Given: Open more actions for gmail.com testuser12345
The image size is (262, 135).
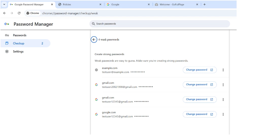Looking at the screenshot, I should (x=223, y=99).
